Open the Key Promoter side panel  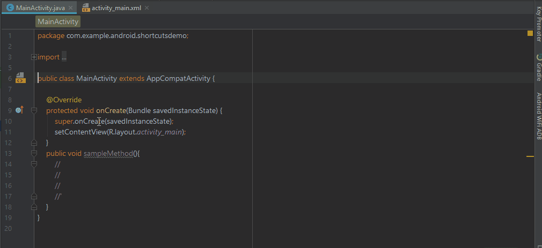coord(538,24)
